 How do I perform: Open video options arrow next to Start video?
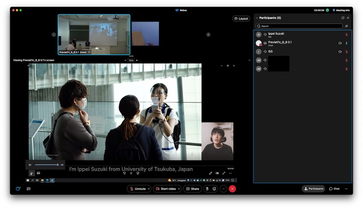(179, 189)
